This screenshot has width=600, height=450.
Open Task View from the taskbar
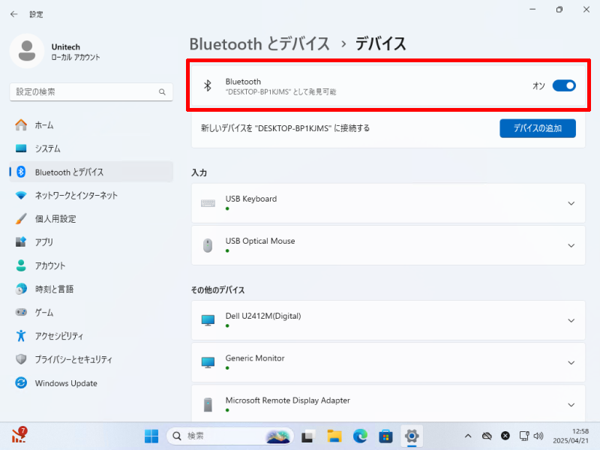coord(307,436)
